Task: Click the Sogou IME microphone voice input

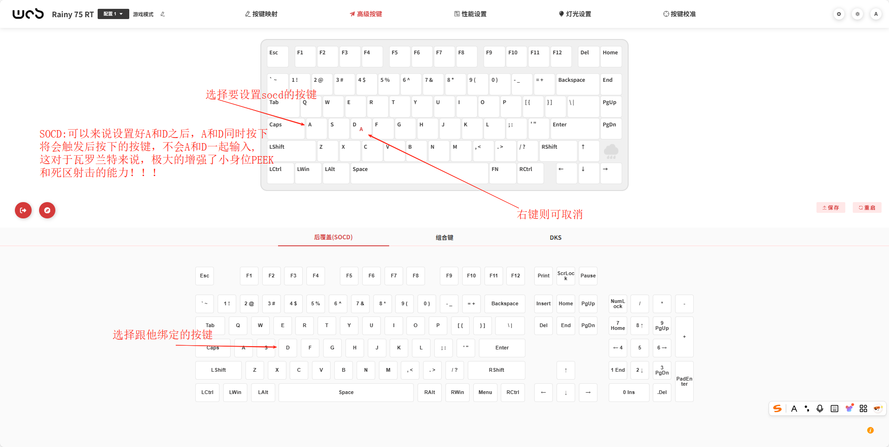Action: pyautogui.click(x=820, y=408)
